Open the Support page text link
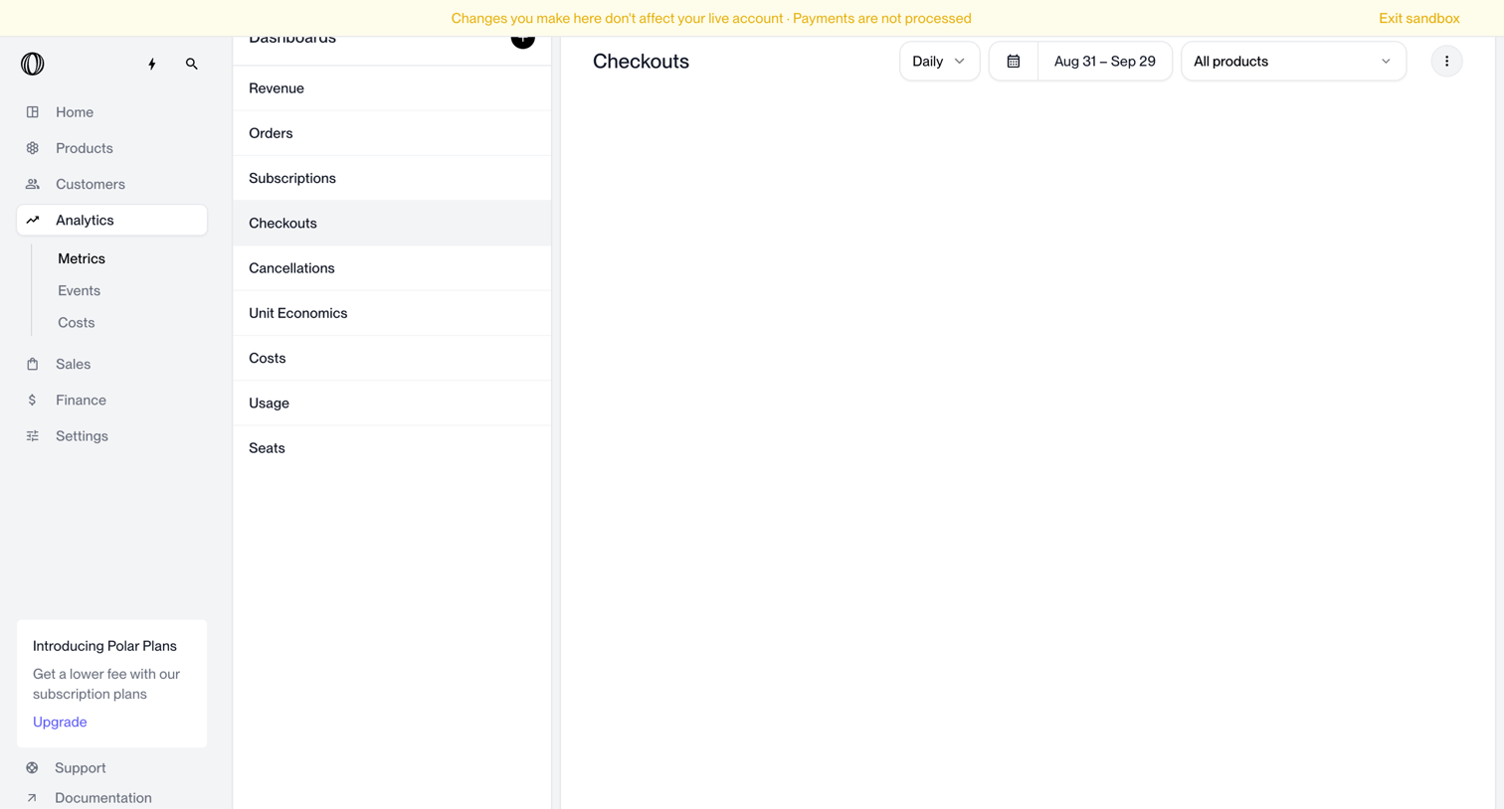The height and width of the screenshot is (809, 1504). 81,767
